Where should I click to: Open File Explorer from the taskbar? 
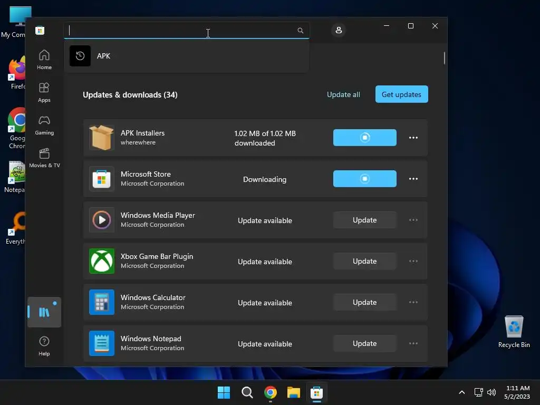[293, 392]
